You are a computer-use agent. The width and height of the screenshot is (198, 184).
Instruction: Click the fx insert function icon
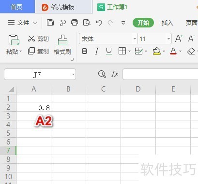pyautogui.click(x=115, y=74)
